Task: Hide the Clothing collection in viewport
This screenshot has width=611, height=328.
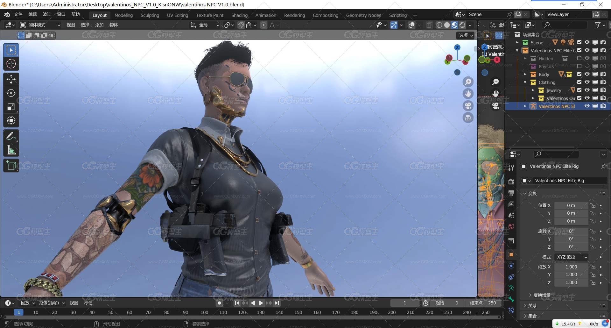Action: [x=587, y=82]
